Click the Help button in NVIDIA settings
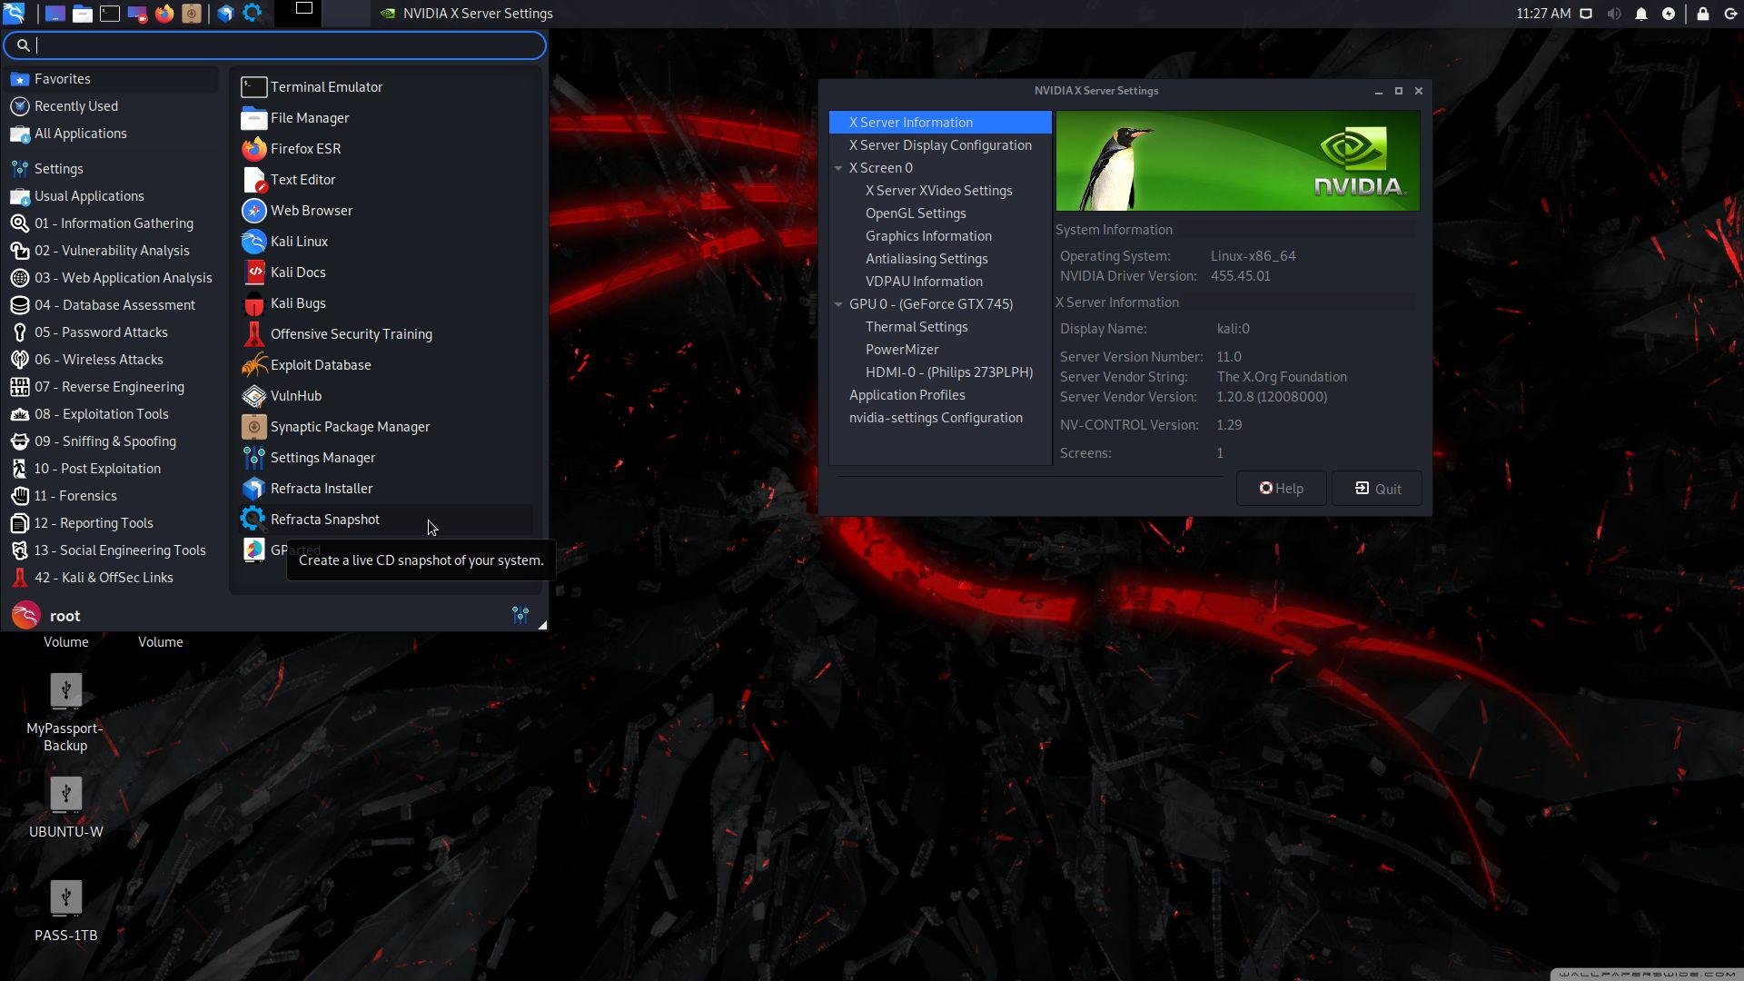Viewport: 1744px width, 981px height. pos(1281,489)
